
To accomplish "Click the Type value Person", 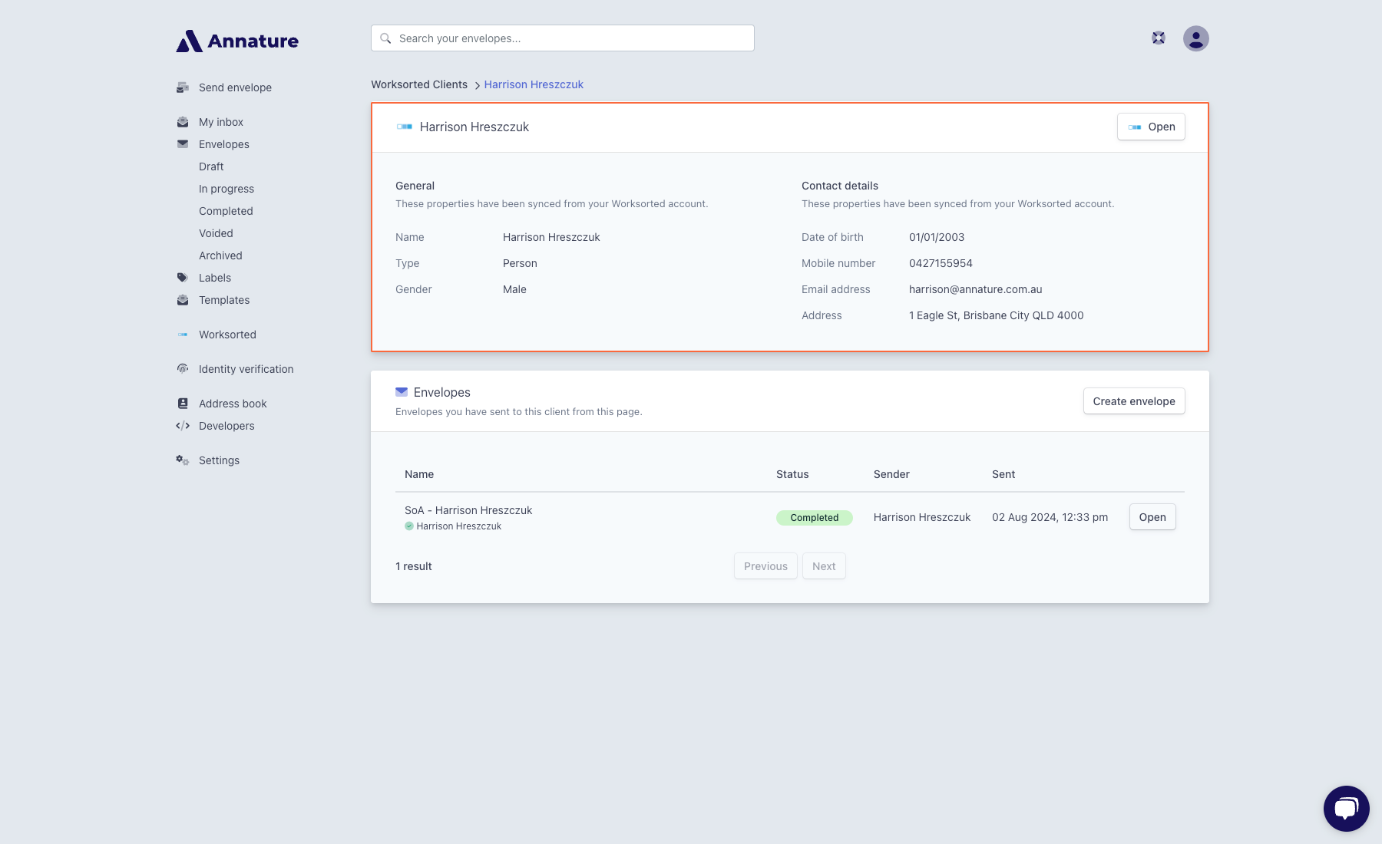I will 520,263.
